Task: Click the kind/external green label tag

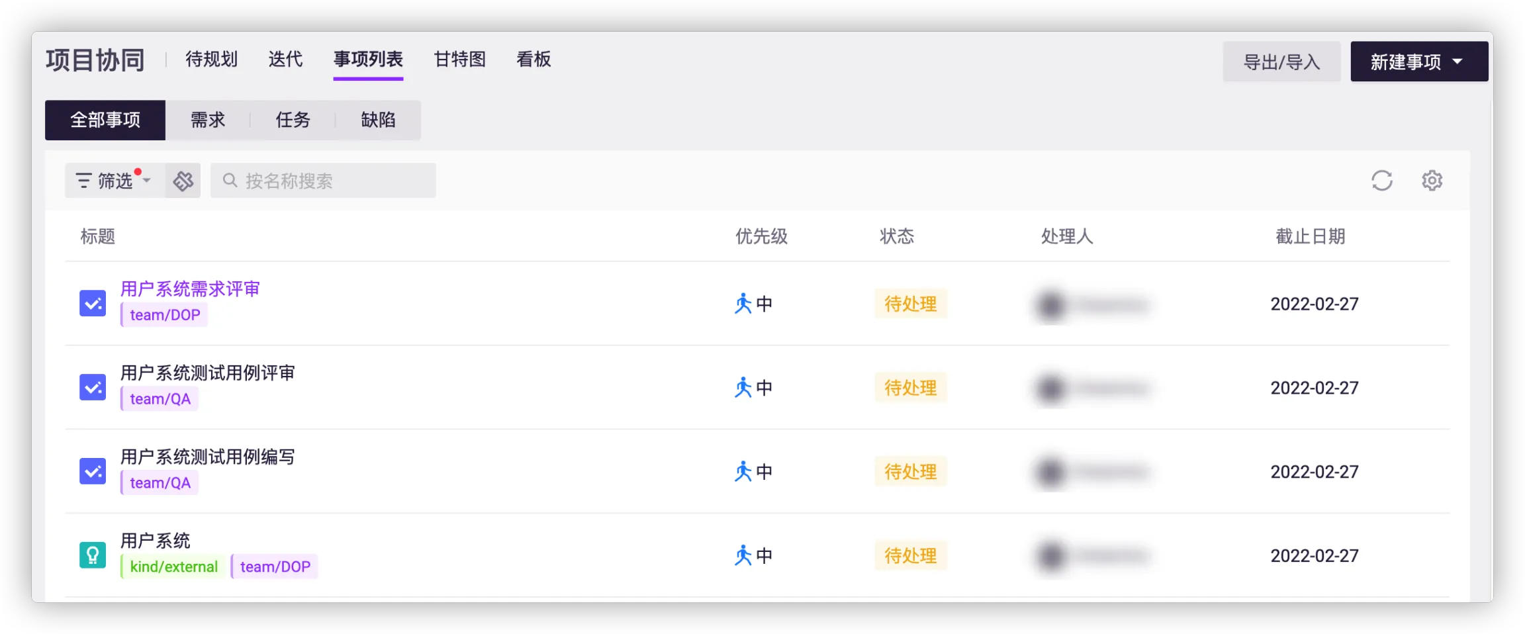Action: click(173, 567)
